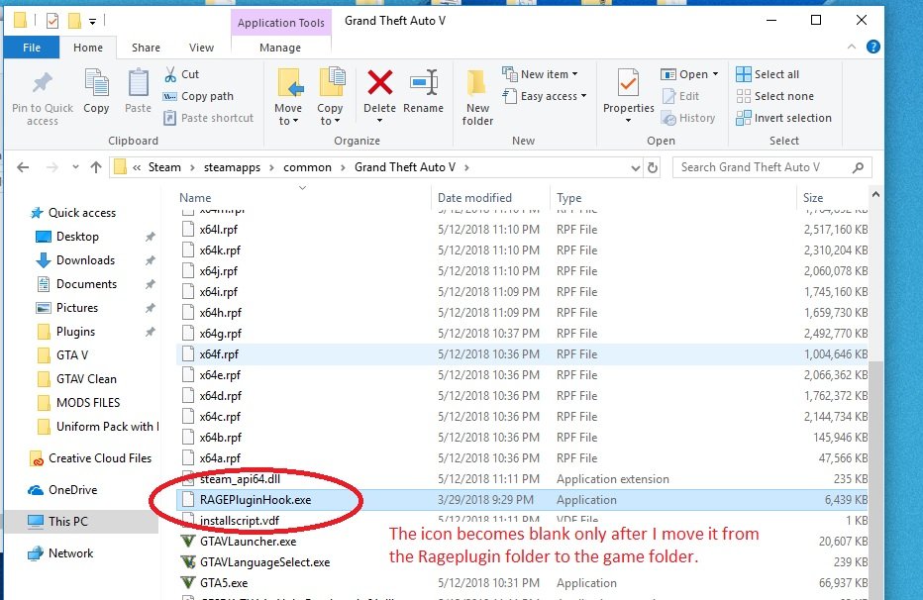
Task: Click the Application Tools tab header
Action: point(281,23)
